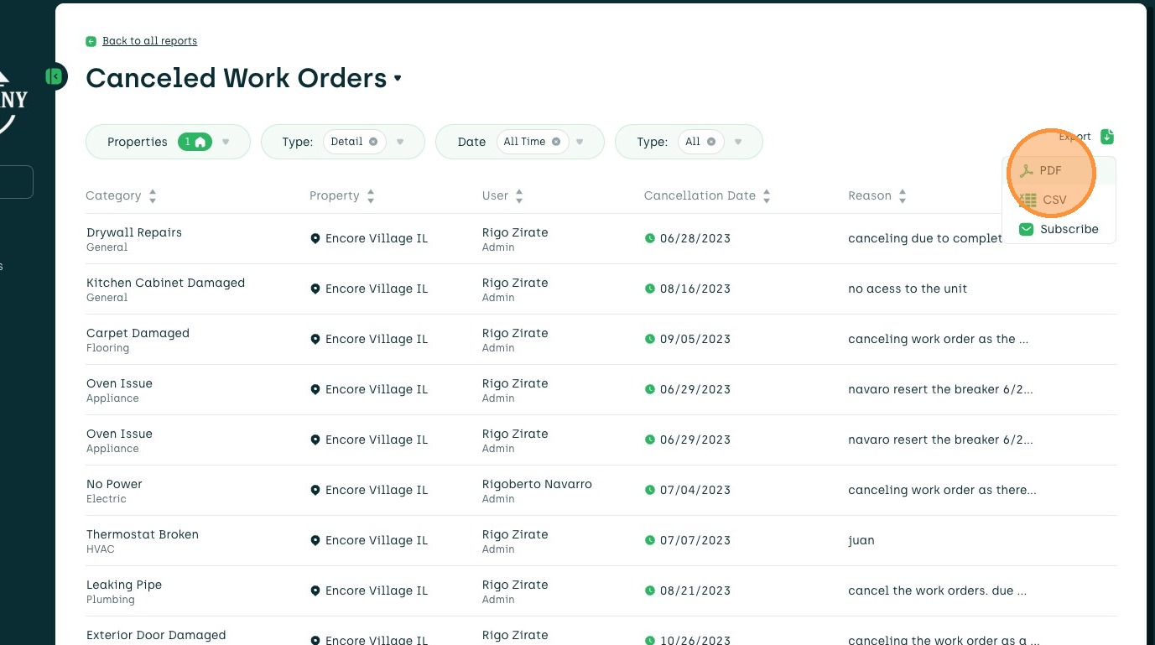The width and height of the screenshot is (1155, 645).
Task: Clear the All Time date chip
Action: (555, 142)
